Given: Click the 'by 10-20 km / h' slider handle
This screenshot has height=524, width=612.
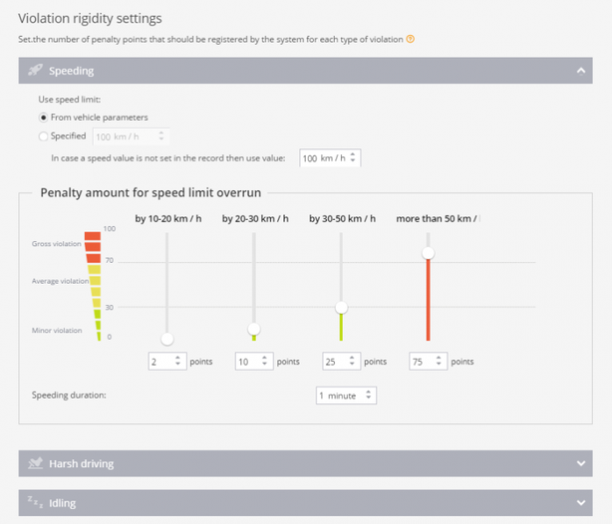Looking at the screenshot, I should click(167, 339).
